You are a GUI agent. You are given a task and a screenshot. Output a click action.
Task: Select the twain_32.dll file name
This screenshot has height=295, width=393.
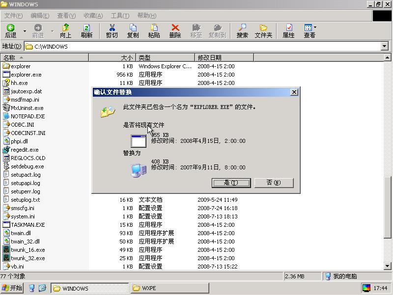point(25,241)
